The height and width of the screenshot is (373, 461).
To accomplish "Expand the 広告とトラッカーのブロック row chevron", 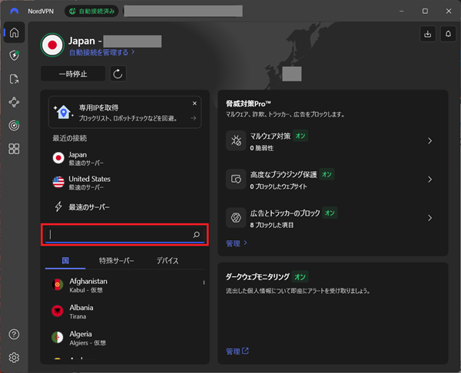I will point(429,218).
